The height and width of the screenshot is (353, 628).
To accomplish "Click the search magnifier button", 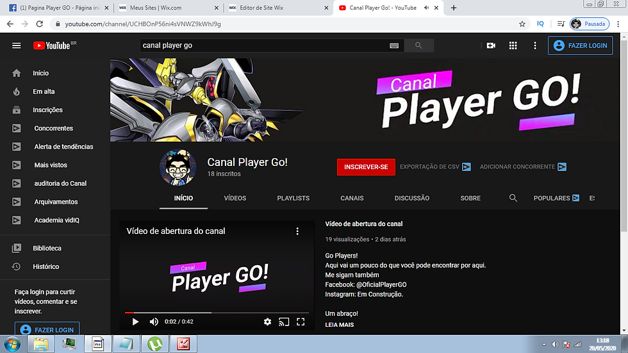I will [x=418, y=45].
